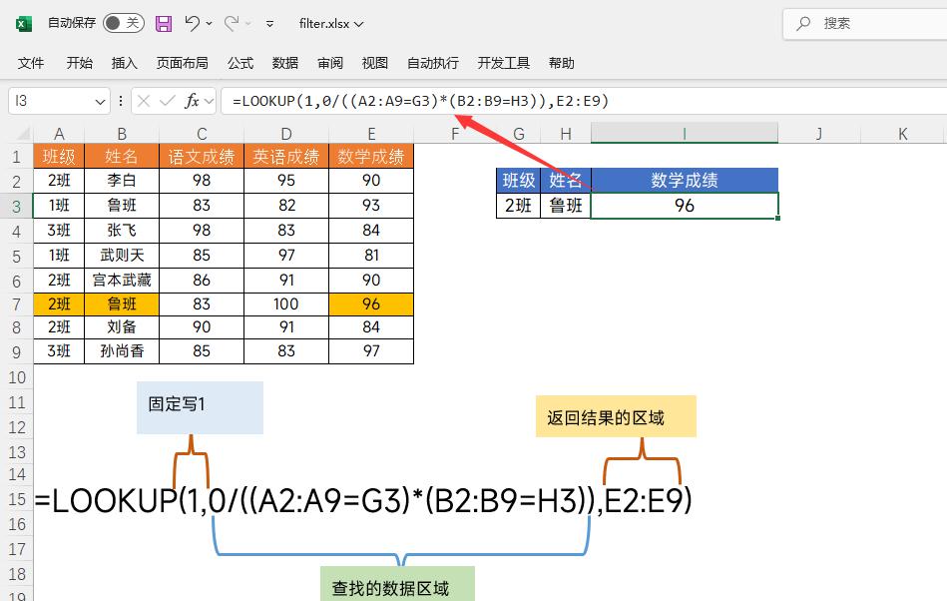Click the 返回结果的区域 yellow text box
947x601 pixels.
point(616,416)
